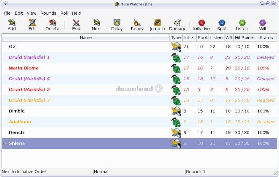Open the View menu

click(31, 13)
